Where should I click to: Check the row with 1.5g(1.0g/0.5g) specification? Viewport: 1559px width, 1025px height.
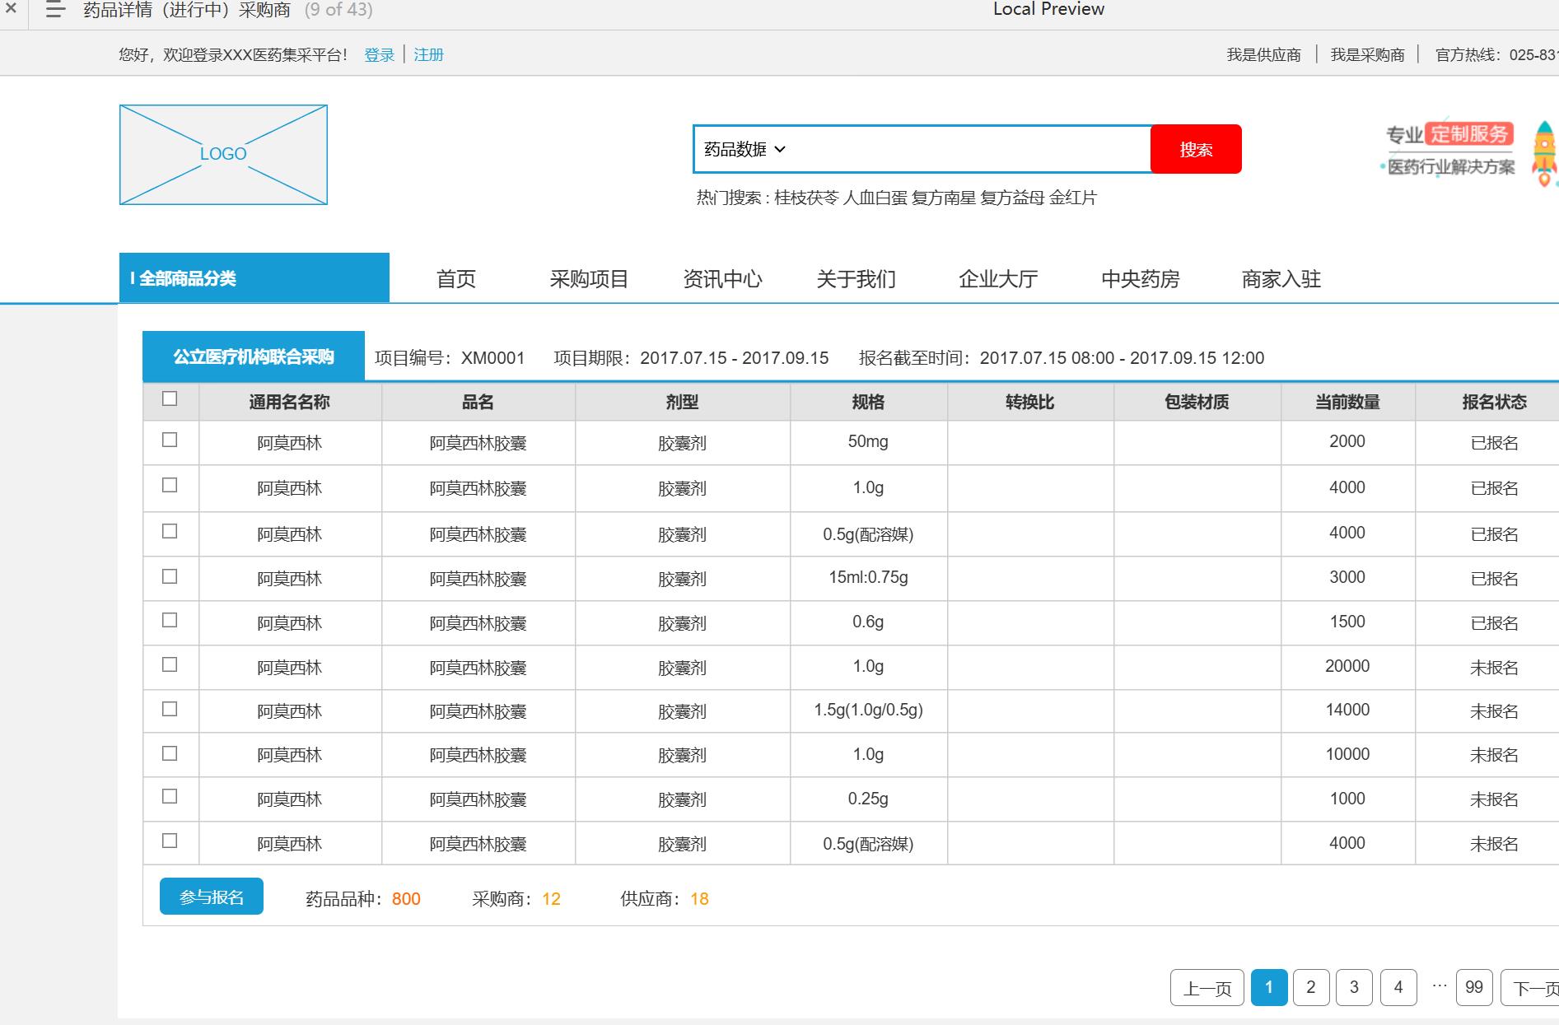[x=170, y=709]
